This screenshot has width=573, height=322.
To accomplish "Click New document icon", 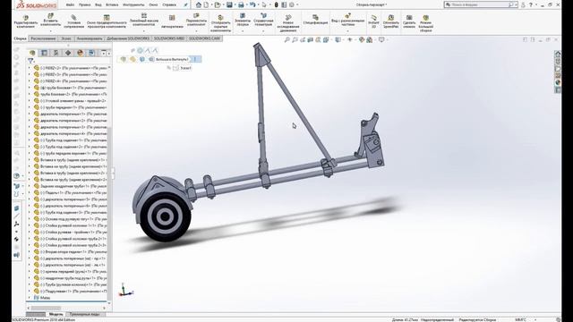I will tap(206, 4).
